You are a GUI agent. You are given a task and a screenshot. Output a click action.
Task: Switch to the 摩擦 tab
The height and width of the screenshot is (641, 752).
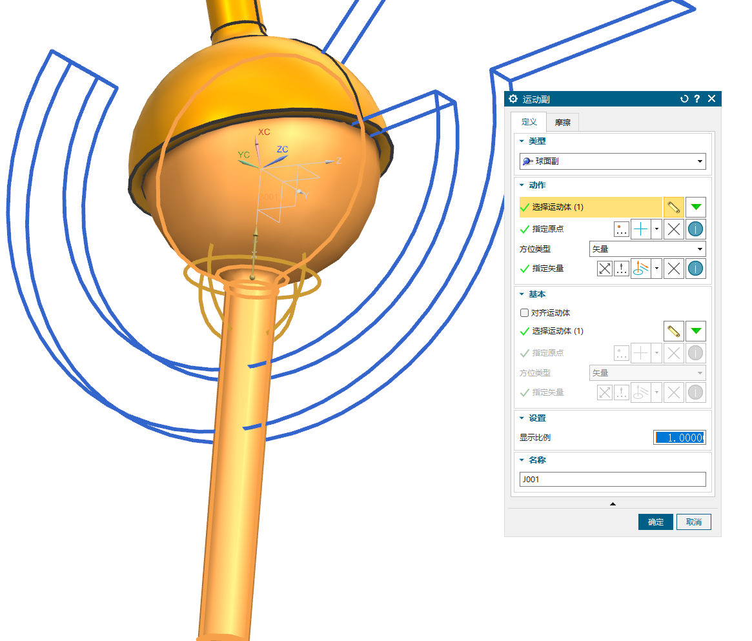(x=562, y=122)
